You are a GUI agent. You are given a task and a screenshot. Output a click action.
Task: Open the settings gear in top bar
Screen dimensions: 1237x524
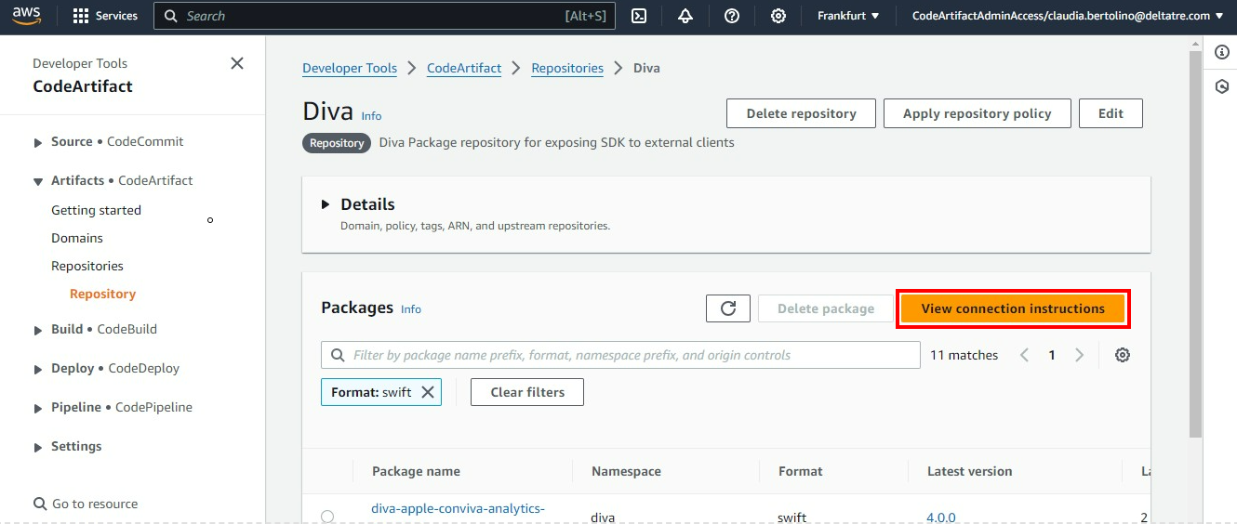pyautogui.click(x=778, y=16)
